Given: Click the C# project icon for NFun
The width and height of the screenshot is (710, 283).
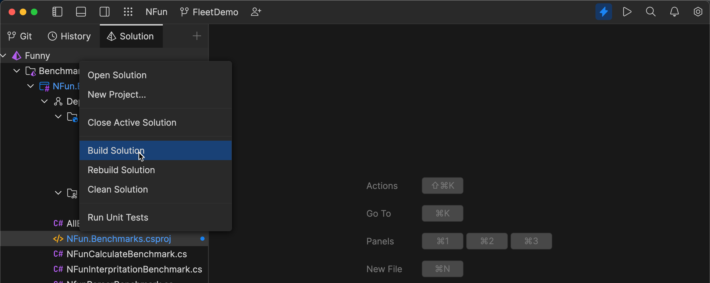Looking at the screenshot, I should (x=44, y=86).
